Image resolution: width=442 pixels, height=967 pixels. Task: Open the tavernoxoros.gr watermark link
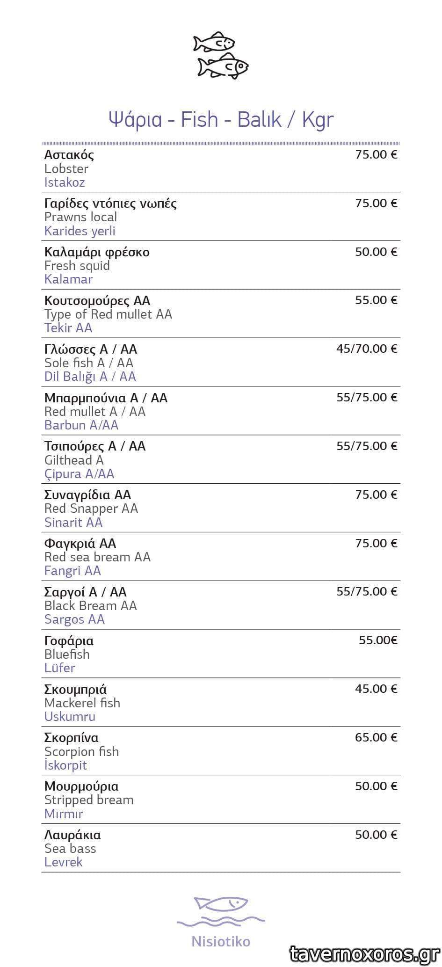pyautogui.click(x=365, y=953)
